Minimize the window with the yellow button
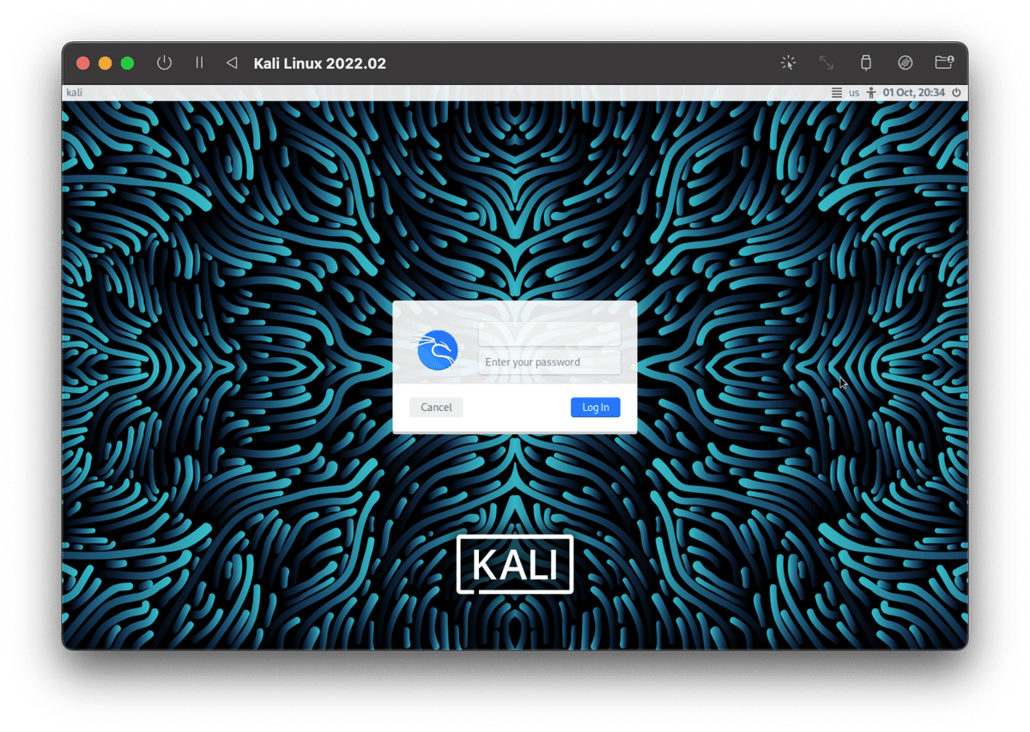This screenshot has height=732, width=1030. coord(106,64)
